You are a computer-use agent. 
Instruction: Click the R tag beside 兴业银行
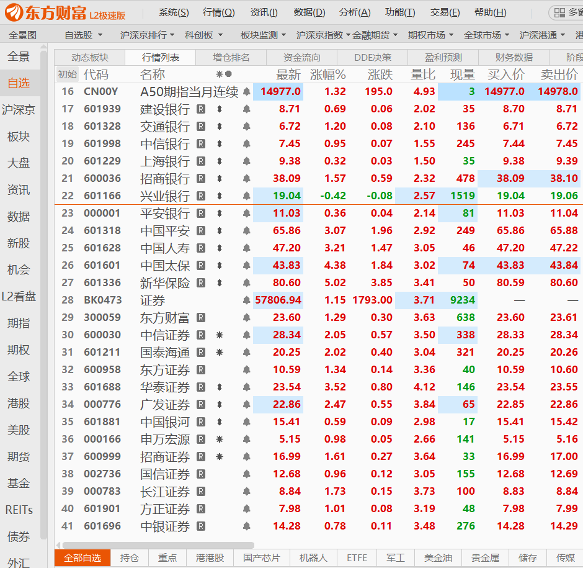(201, 196)
